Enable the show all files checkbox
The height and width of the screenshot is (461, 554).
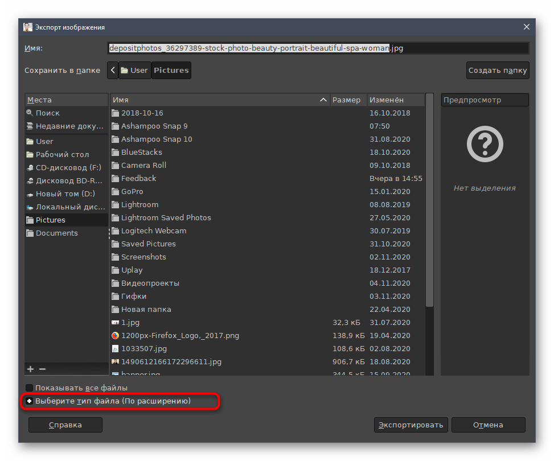[30, 388]
